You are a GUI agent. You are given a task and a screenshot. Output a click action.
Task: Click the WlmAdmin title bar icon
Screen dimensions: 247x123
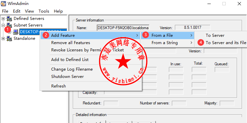point(3,4)
